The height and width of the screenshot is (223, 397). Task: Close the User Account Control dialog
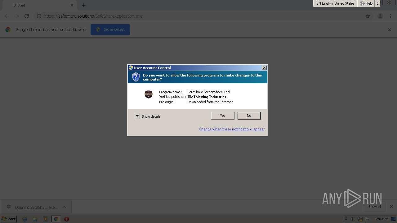(x=264, y=68)
